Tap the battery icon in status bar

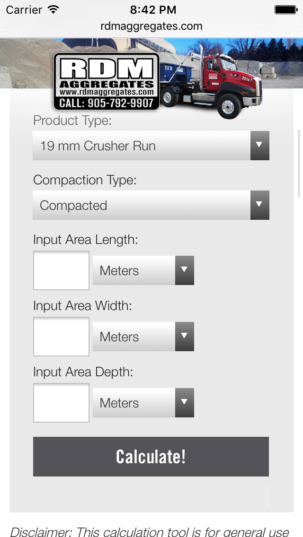285,9
